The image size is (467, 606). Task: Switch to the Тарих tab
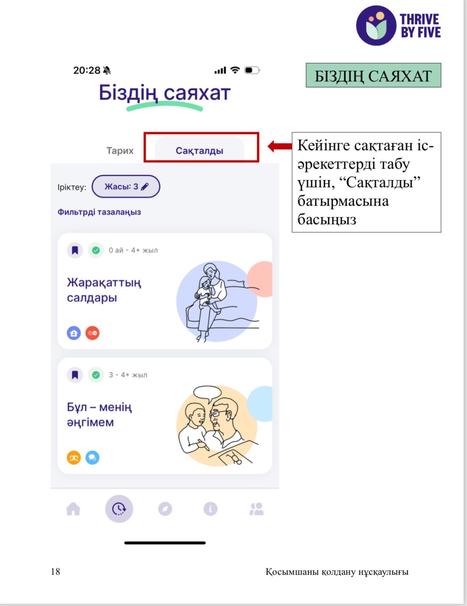(x=120, y=150)
